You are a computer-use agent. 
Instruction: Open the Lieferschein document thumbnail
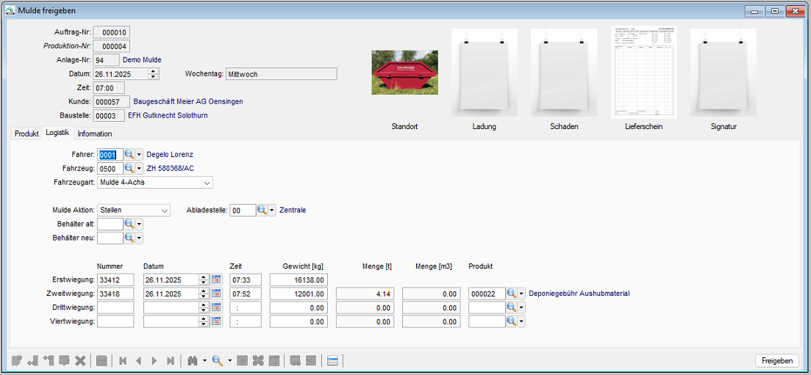click(643, 72)
